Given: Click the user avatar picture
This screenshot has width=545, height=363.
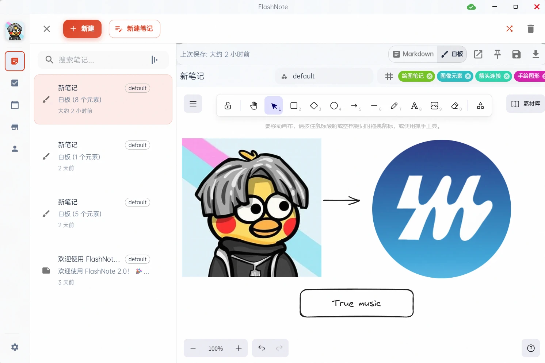Looking at the screenshot, I should [15, 31].
